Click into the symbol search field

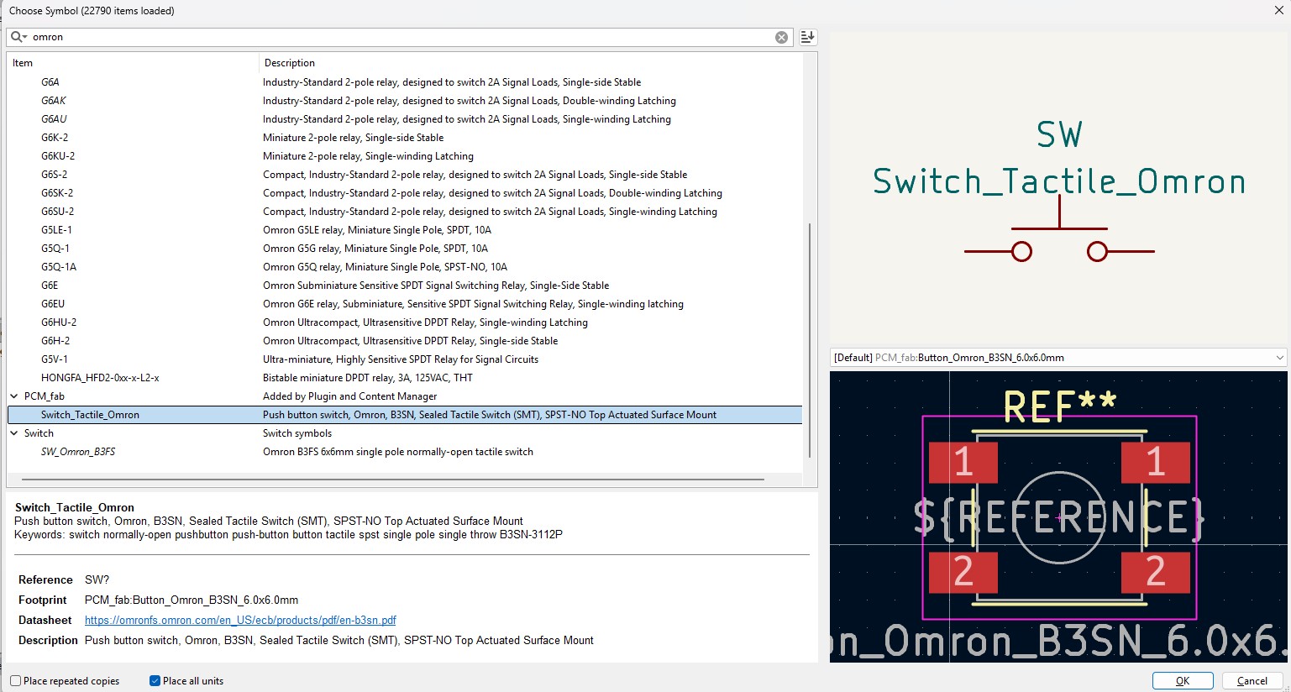pyautogui.click(x=401, y=37)
